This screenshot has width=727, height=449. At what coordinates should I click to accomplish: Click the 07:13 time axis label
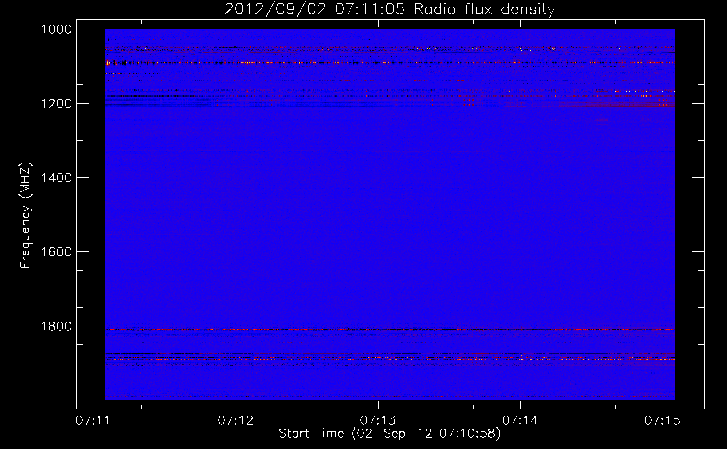[378, 421]
